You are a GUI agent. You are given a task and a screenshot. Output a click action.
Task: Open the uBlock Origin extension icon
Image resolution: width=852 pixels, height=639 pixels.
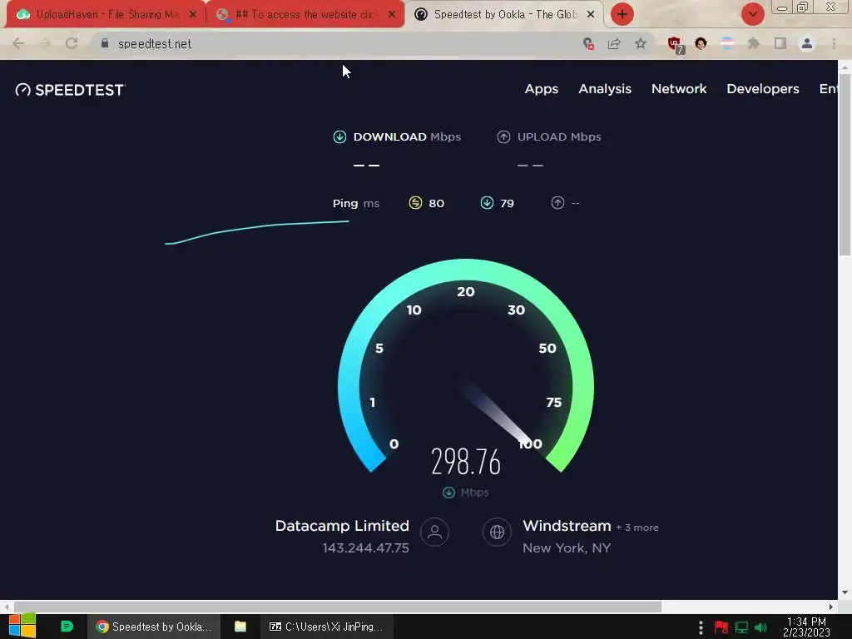click(676, 45)
